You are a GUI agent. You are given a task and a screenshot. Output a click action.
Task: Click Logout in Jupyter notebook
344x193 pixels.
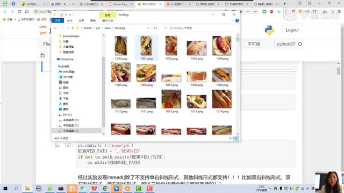pyautogui.click(x=292, y=30)
